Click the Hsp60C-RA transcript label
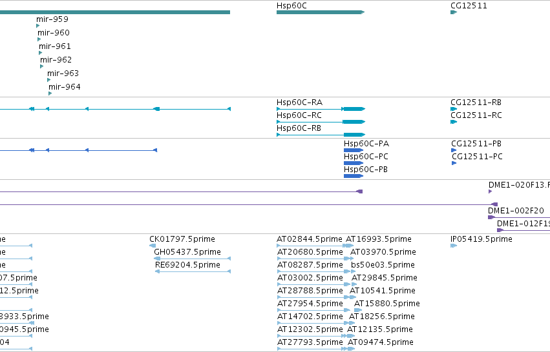This screenshot has width=550, height=352. click(299, 103)
